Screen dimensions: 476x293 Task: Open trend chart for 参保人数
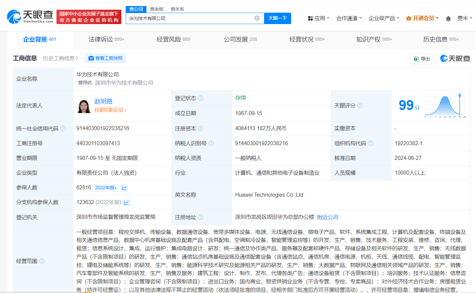[x=124, y=188]
